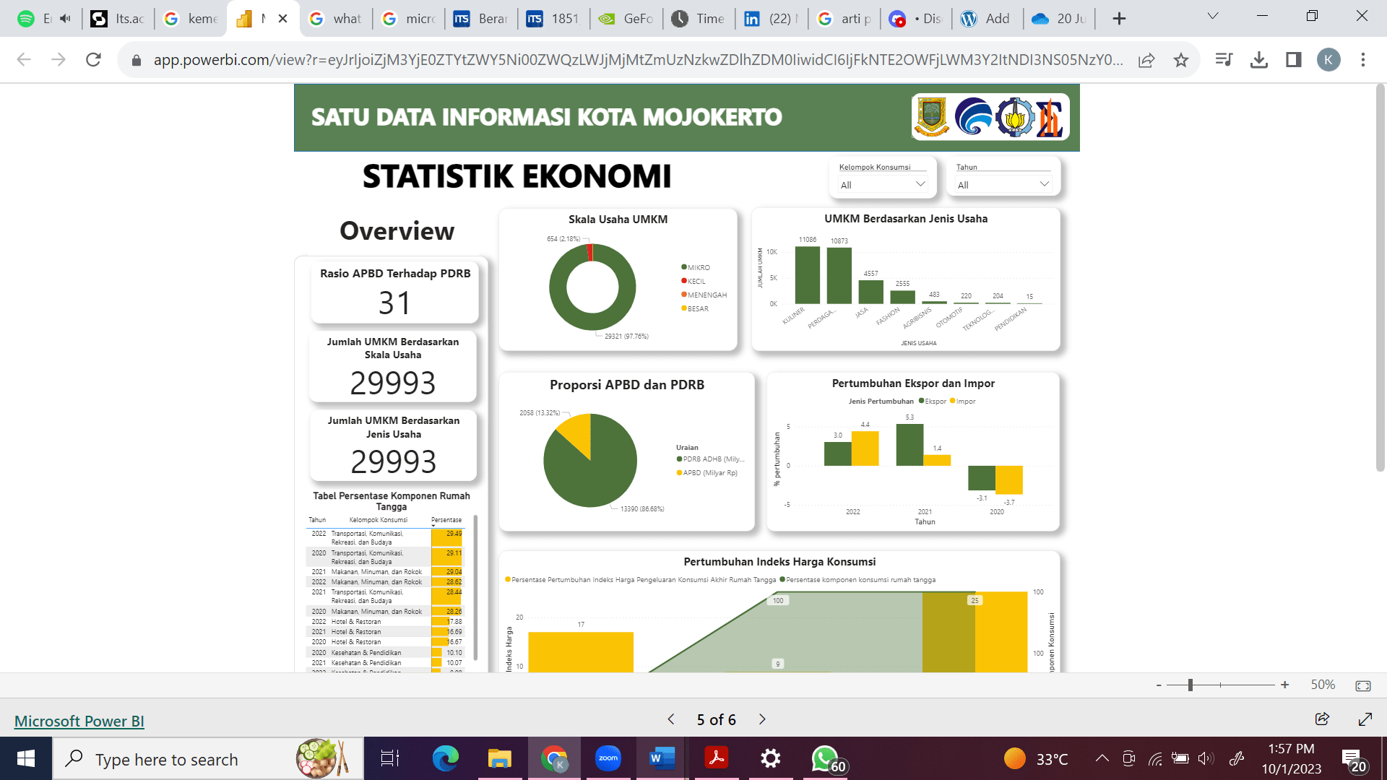Toggle the MIKRO legend item
The image size is (1387, 780).
pos(698,267)
